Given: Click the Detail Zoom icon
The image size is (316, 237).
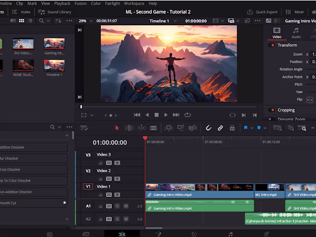Looking at the screenshot, I should [291, 128].
